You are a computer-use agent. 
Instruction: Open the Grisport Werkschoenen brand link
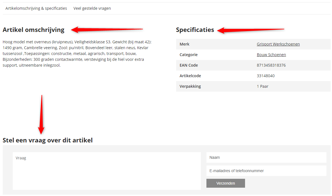278,44
